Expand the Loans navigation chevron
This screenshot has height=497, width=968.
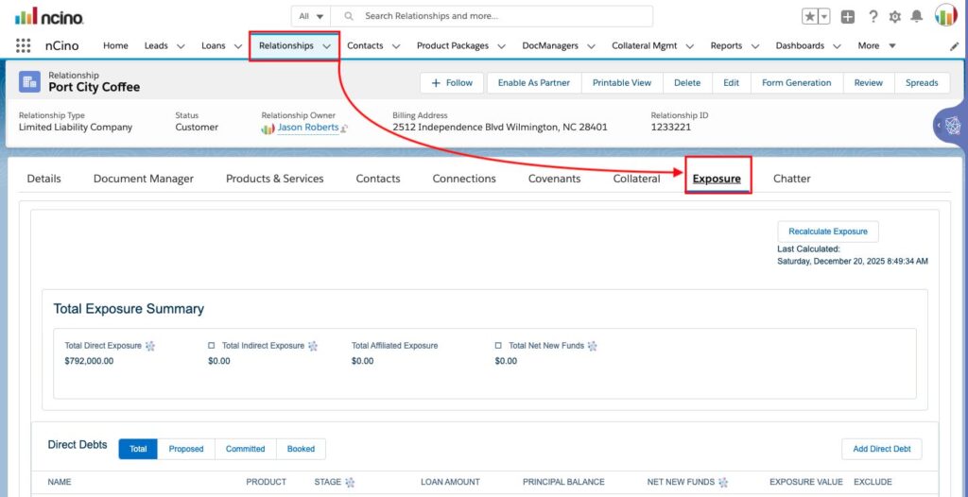point(238,46)
